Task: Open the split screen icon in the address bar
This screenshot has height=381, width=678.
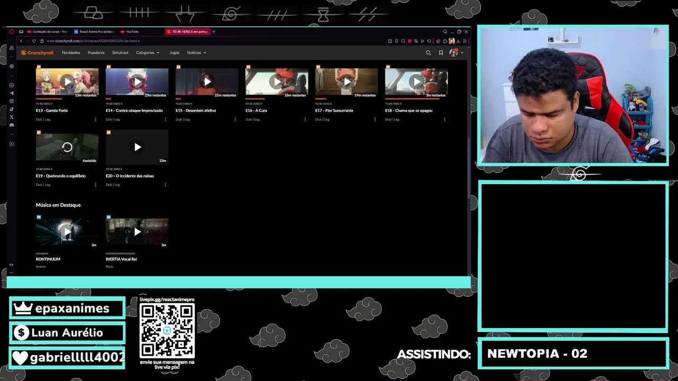Action: pos(390,41)
